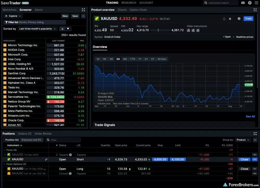Click help icon next to Square status
The image size is (260, 188).
[70, 155]
